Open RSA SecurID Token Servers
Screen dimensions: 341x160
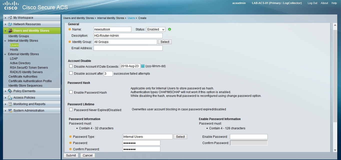pyautogui.click(x=29, y=68)
